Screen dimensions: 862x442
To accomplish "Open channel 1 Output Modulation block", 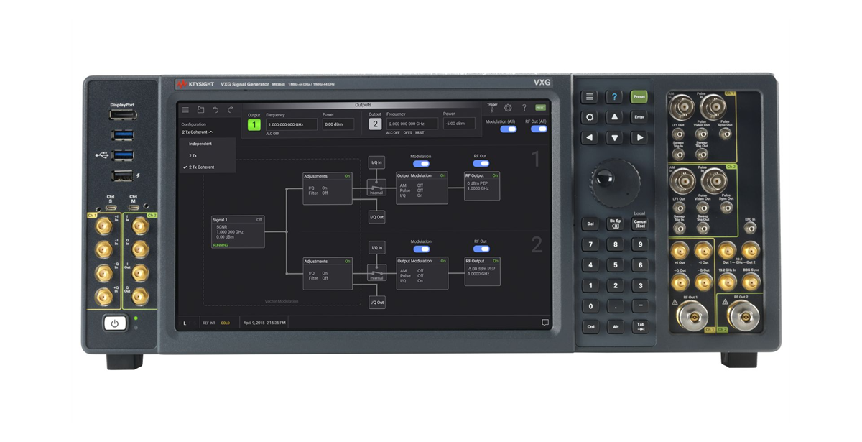I will coord(422,188).
